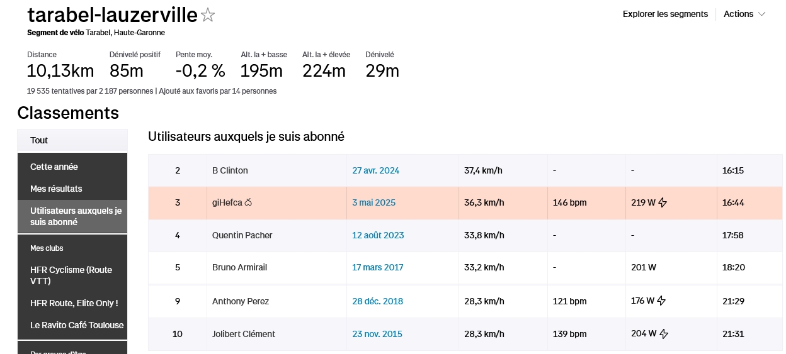Click the lightning bolt icon next to 204 W

pyautogui.click(x=663, y=334)
